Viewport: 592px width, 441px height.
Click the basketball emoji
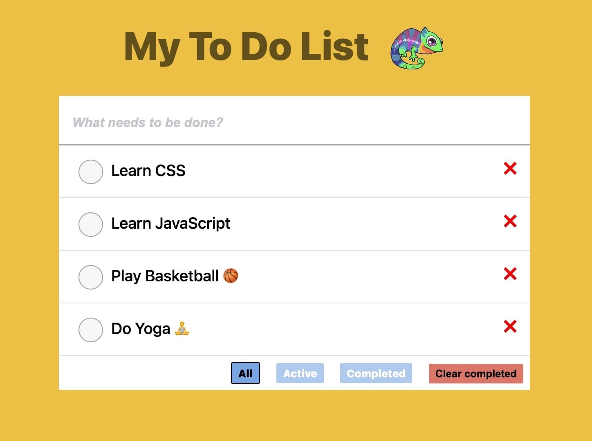pyautogui.click(x=231, y=276)
